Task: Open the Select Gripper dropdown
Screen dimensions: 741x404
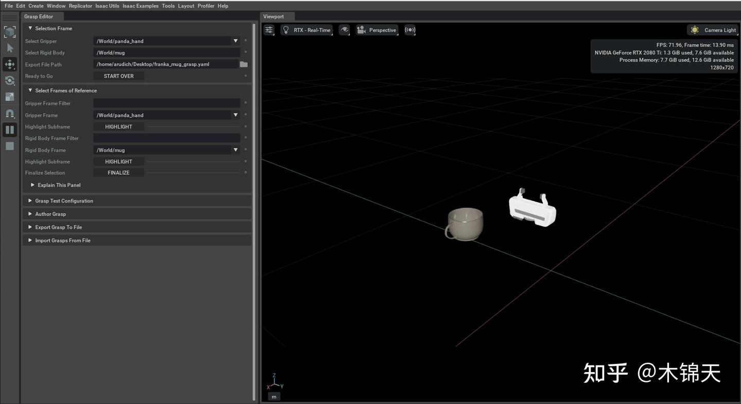Action: point(235,41)
